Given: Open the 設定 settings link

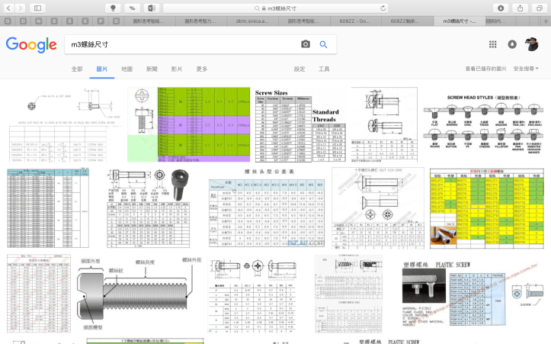Looking at the screenshot, I should click(x=300, y=69).
